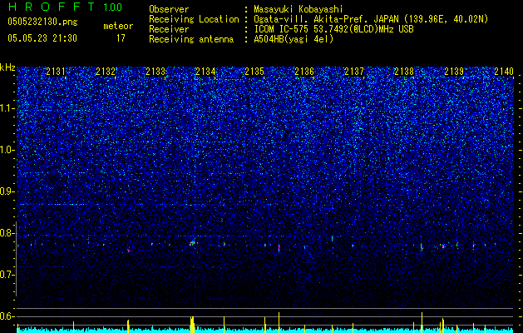This screenshot has height=333, width=523.
Task: Click location text Ogata-vill. Akita-Pref. JAPAN
Action: pyautogui.click(x=325, y=19)
